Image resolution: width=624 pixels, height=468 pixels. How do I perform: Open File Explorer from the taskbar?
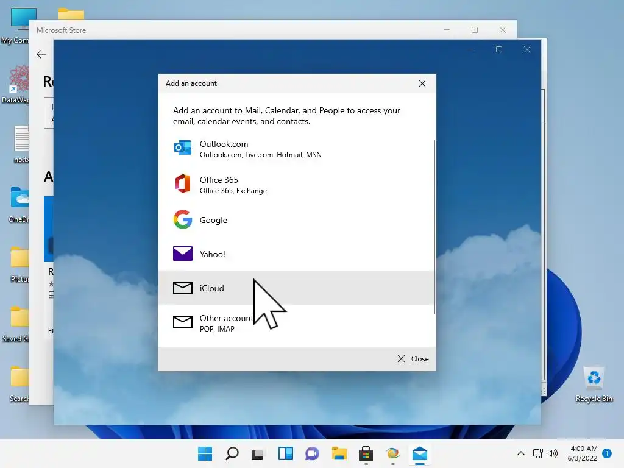(x=339, y=453)
